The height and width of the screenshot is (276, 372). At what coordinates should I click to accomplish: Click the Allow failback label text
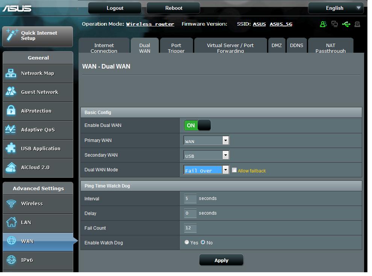click(252, 171)
